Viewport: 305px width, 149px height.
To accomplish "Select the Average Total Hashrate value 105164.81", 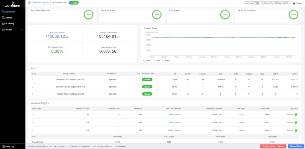I will pyautogui.click(x=106, y=36).
